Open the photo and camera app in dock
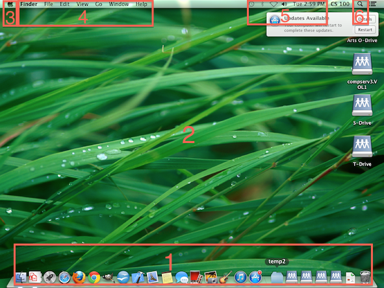The image size is (384, 288). click(211, 278)
